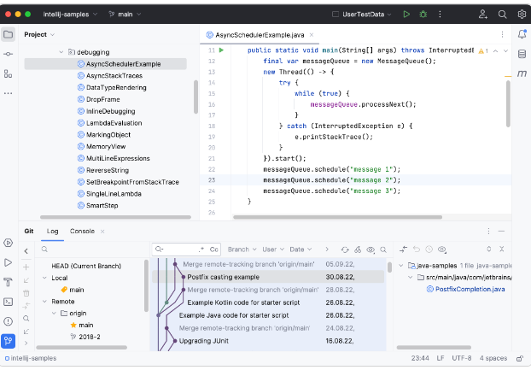Switch to the Git Console tab
Viewport: 531px width, 370px height.
pos(82,231)
